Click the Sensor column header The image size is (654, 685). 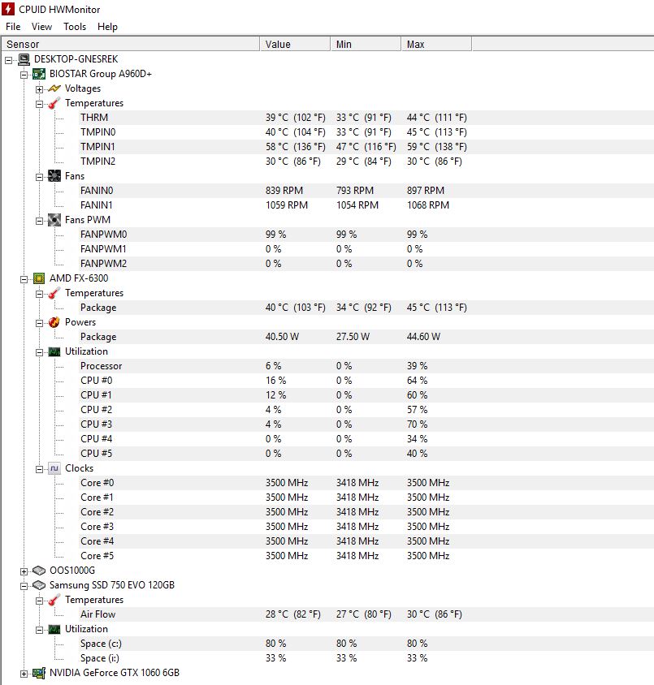[130, 44]
